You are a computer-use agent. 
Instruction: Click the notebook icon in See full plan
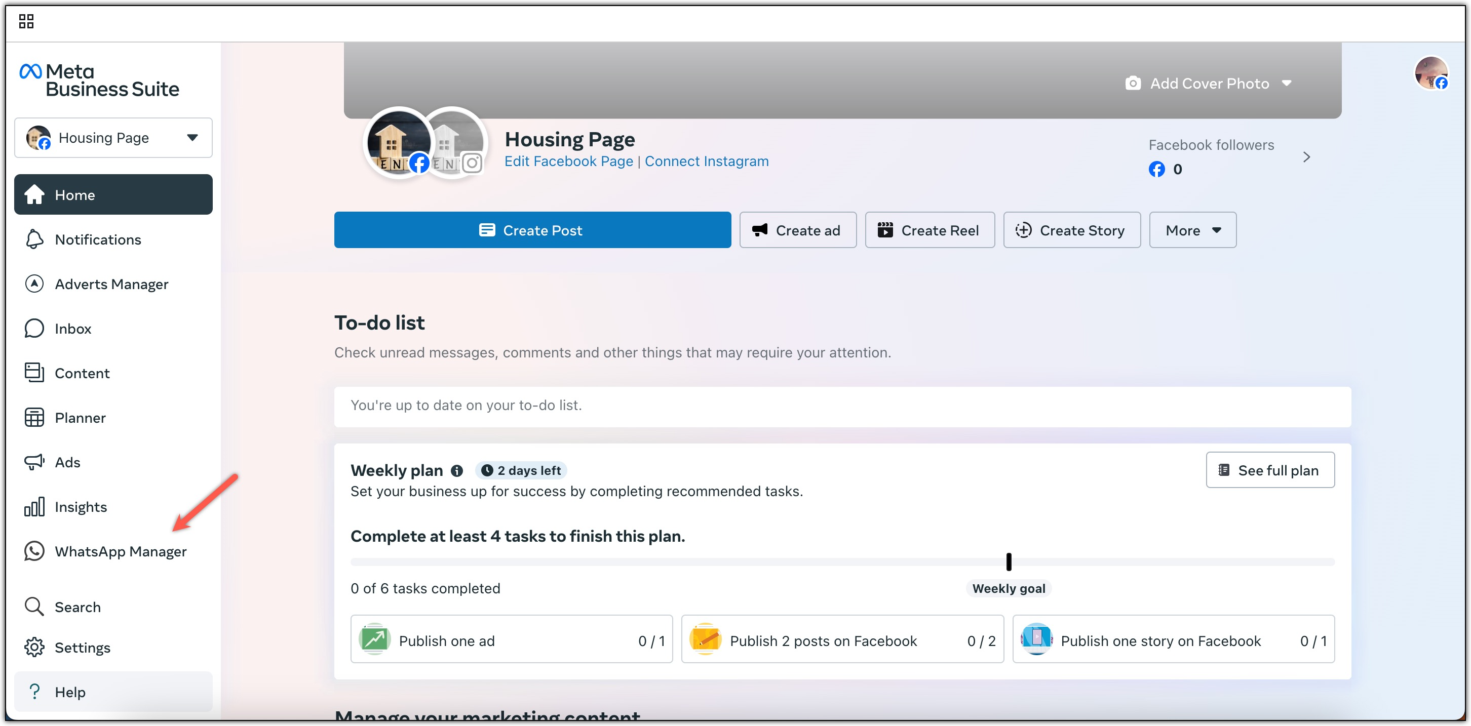[x=1224, y=470]
